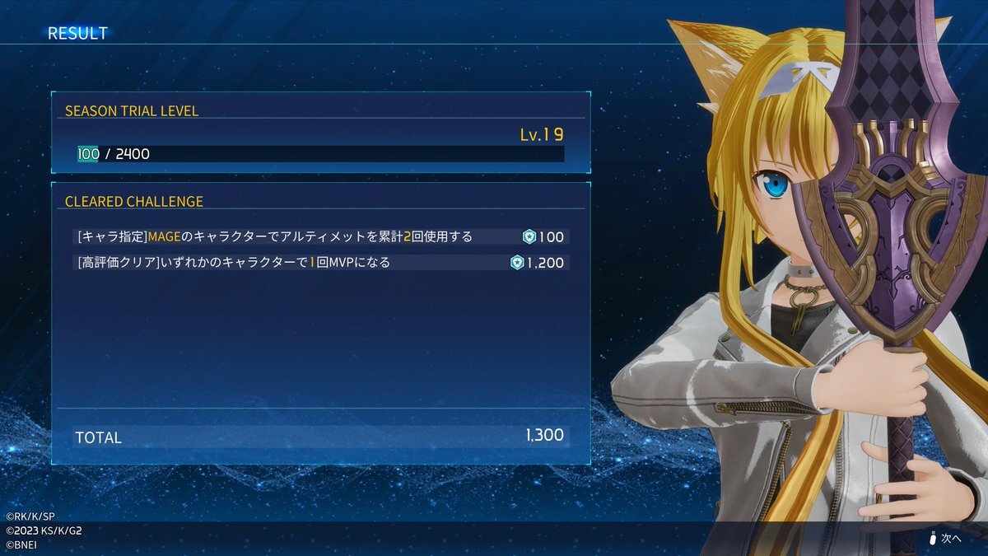Click the CLEARED CHALLENGE heading
Screen dimensions: 988x556
coord(134,201)
